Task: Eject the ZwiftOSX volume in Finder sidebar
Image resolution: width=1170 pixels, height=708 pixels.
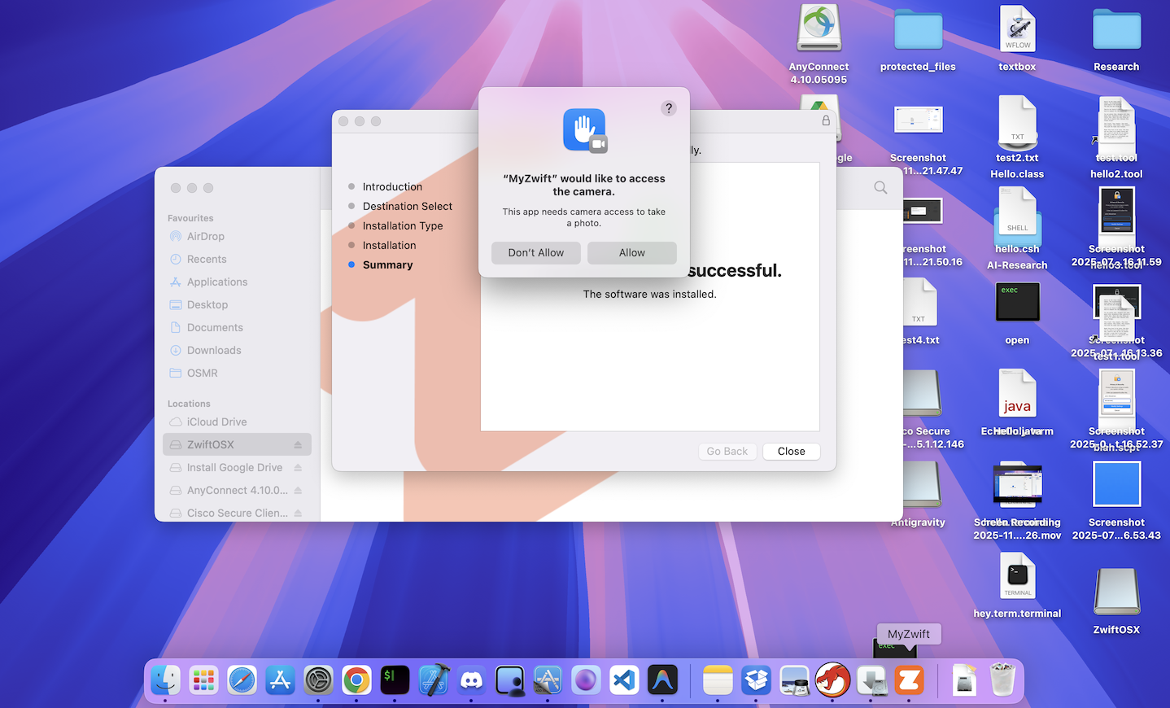Action: tap(298, 445)
